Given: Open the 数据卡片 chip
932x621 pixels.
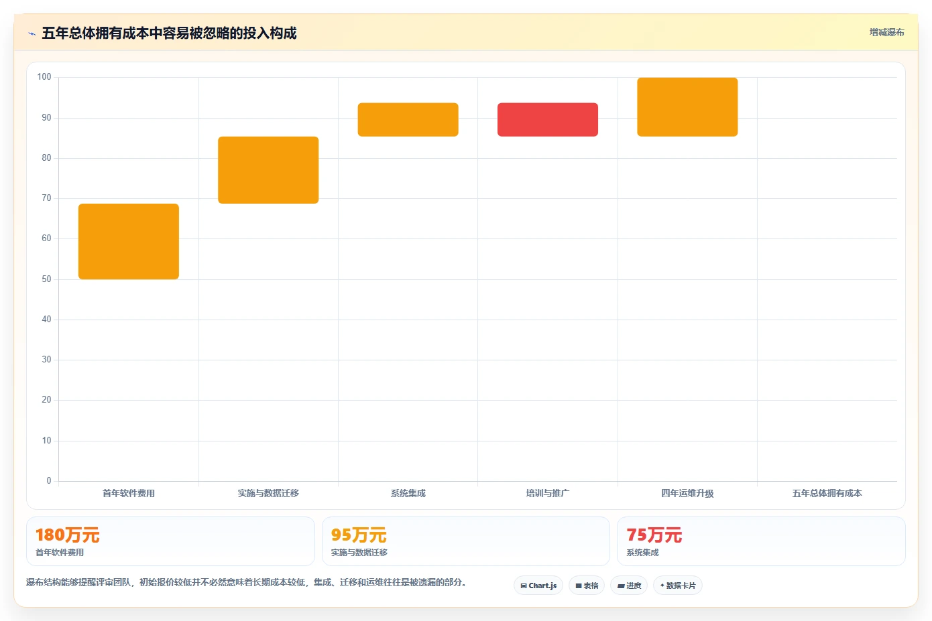Looking at the screenshot, I should pos(678,585).
